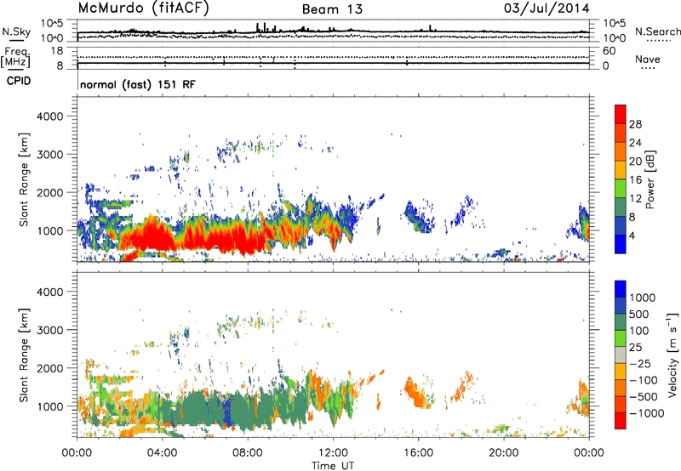Click the "Power [dB]" colorbar label
This screenshot has width=681, height=471.
tap(650, 179)
